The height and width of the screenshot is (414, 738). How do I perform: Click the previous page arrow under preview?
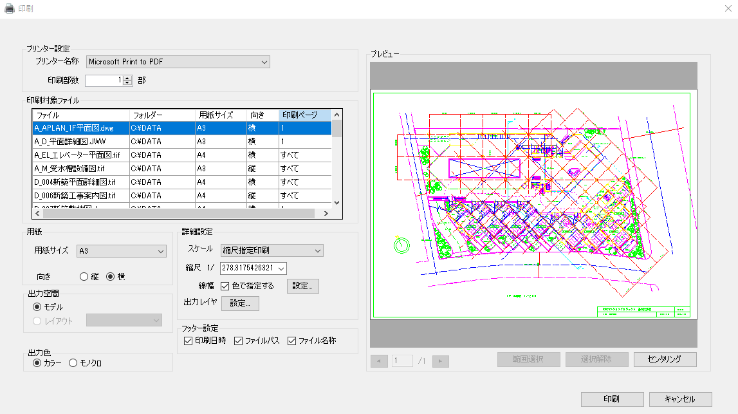pyautogui.click(x=379, y=361)
